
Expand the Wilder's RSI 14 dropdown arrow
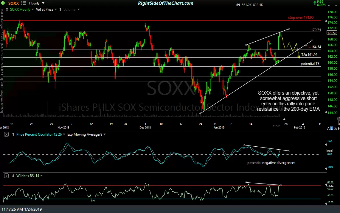41,176
